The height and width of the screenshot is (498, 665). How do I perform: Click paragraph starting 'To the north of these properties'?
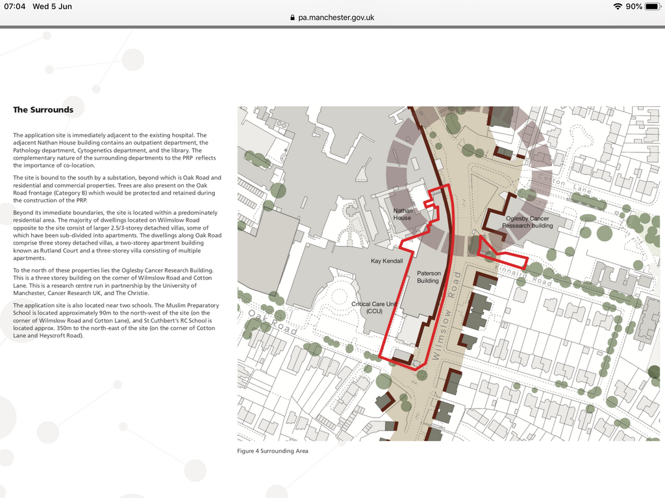[113, 281]
